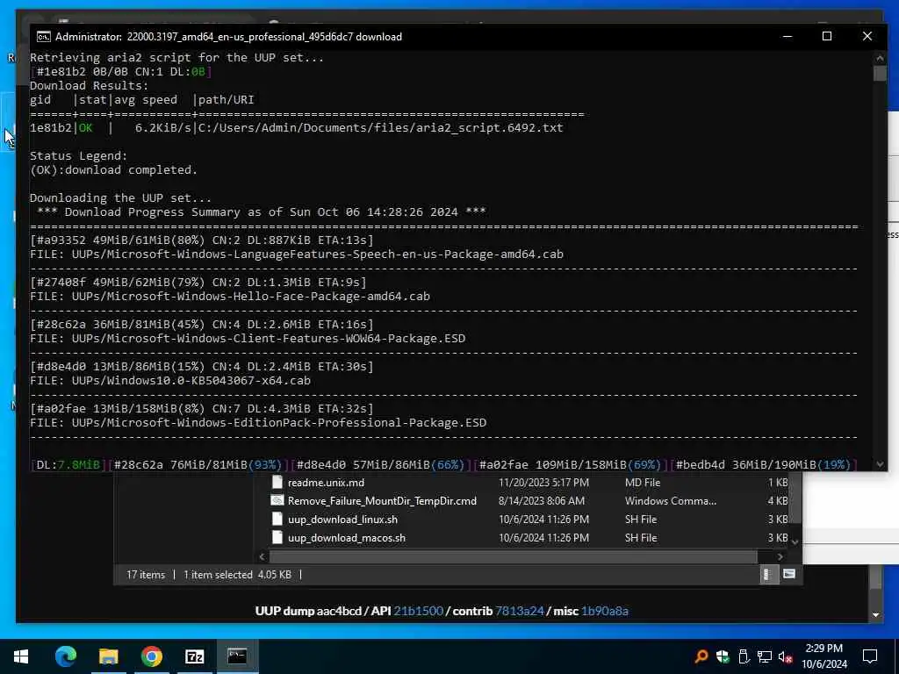Click the 'Downloading the UUP set...' line
The image size is (899, 674).
click(x=120, y=197)
